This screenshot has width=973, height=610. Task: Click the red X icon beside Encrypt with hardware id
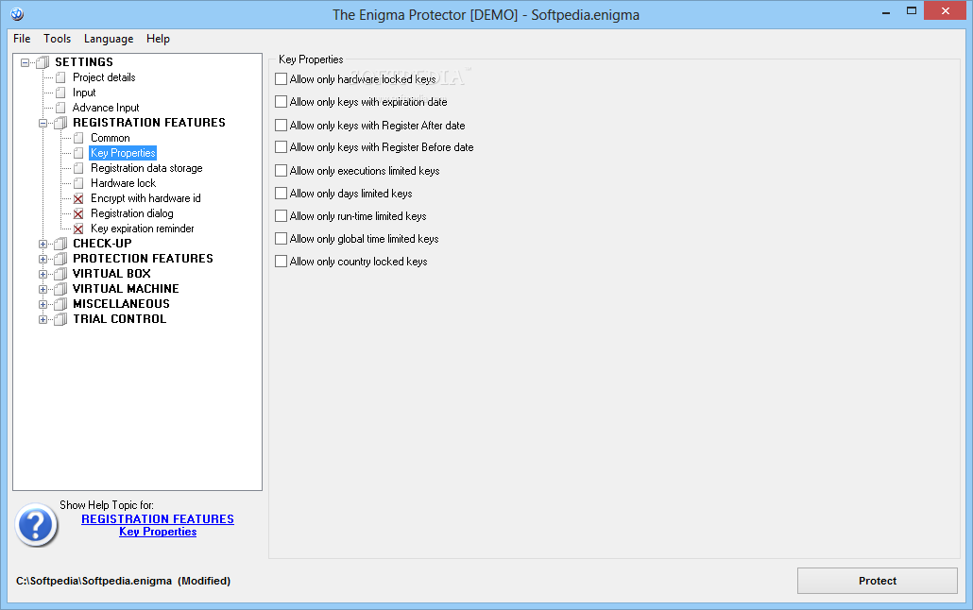(78, 198)
